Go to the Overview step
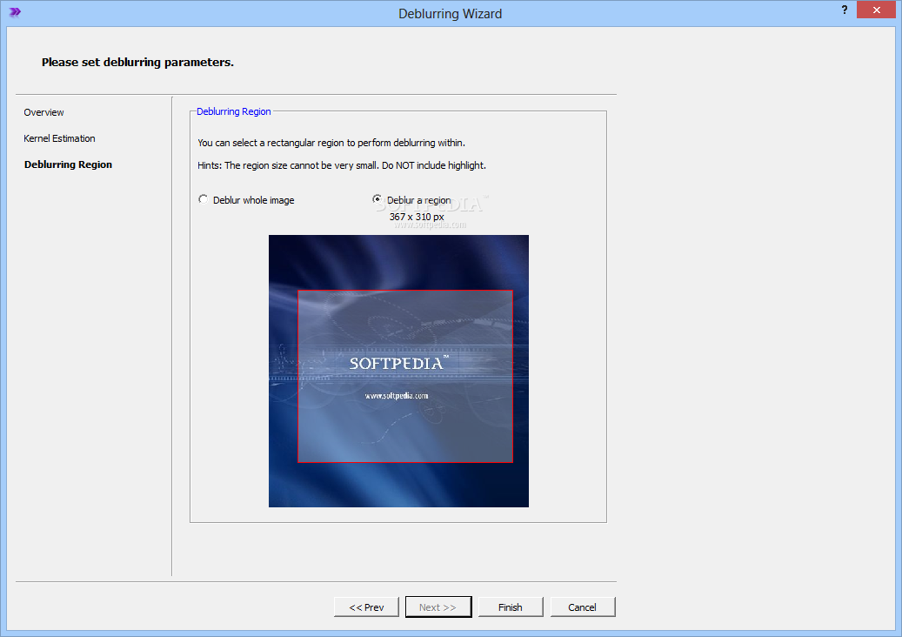Screen dimensions: 902x637 pos(43,112)
